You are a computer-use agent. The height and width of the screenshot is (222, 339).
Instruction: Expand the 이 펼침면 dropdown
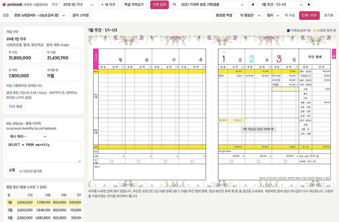click(x=249, y=15)
